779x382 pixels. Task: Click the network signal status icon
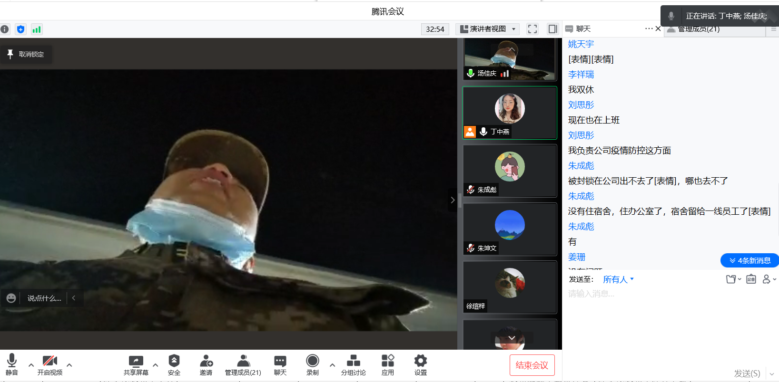(37, 29)
